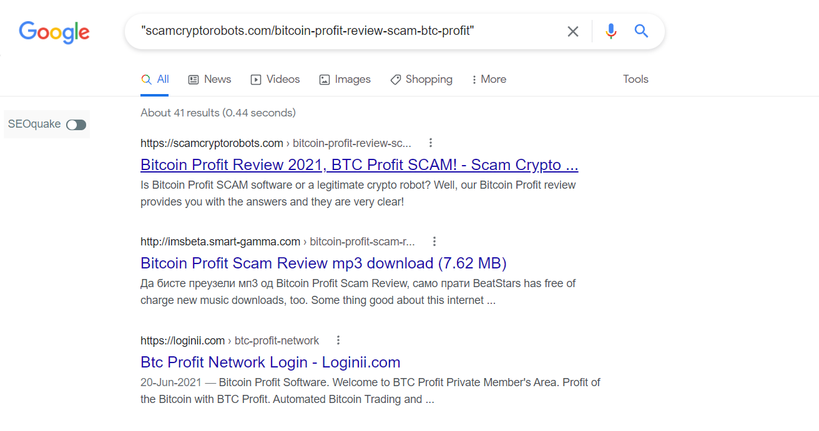Open the three-dot menu beside loginii.com result
The width and height of the screenshot is (819, 431).
(x=338, y=340)
